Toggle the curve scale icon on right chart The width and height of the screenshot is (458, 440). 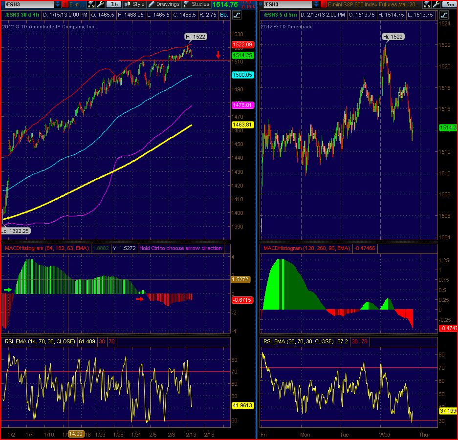(x=444, y=15)
